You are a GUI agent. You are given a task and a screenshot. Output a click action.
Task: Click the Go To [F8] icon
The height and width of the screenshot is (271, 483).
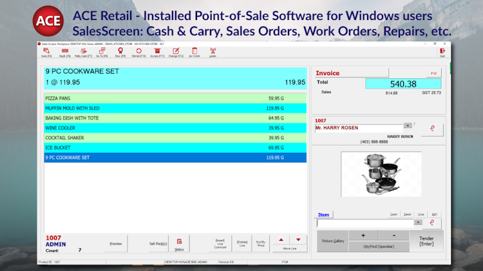click(102, 53)
